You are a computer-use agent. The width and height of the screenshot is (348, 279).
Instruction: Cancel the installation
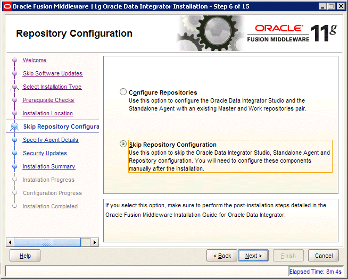click(324, 256)
